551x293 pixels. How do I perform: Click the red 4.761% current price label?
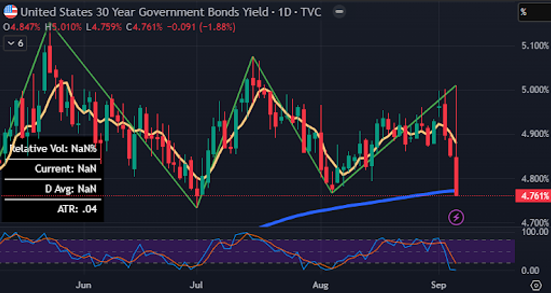coord(533,196)
